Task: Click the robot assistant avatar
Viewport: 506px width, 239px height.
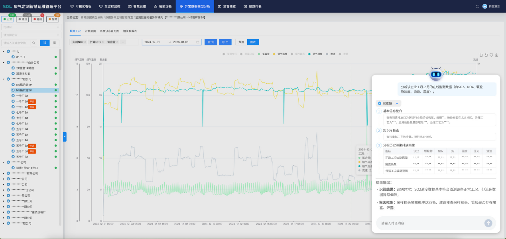Action: (x=436, y=74)
